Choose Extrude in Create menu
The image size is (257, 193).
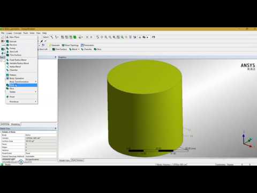21,41
